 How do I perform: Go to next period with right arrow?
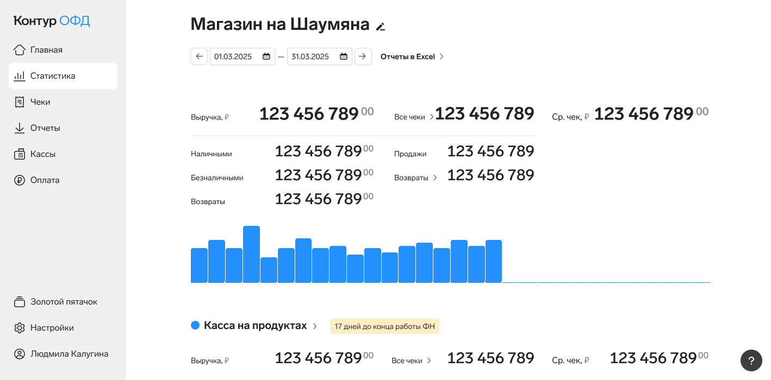click(x=363, y=56)
